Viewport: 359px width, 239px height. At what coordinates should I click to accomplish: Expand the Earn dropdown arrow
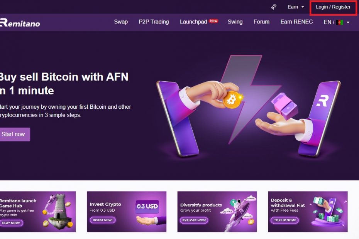pyautogui.click(x=303, y=7)
